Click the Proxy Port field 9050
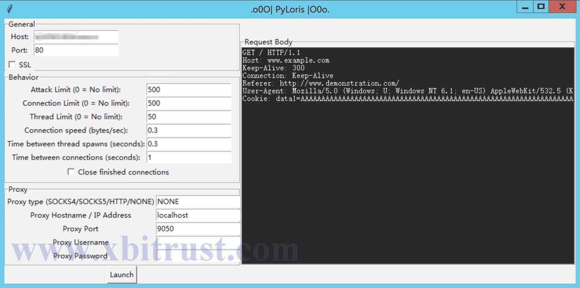 198,229
